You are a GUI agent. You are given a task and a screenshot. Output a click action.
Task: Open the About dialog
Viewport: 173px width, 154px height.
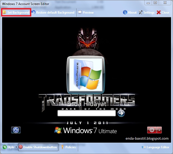click(x=130, y=12)
